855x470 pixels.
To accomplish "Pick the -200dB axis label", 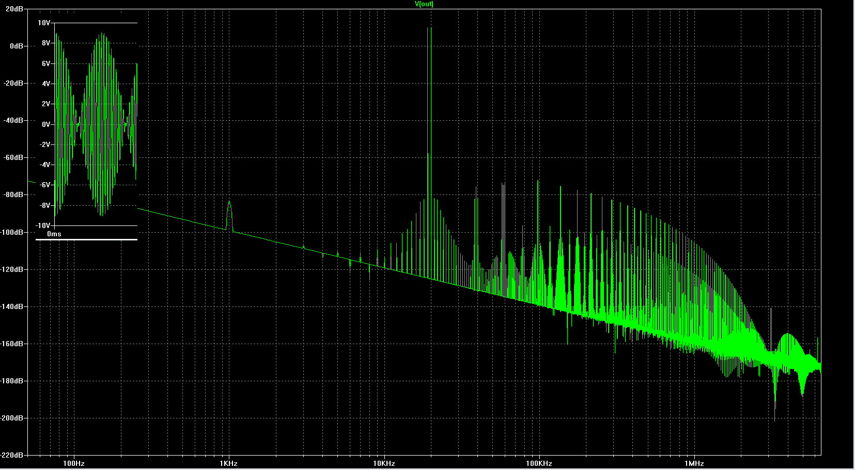I will click(12, 418).
